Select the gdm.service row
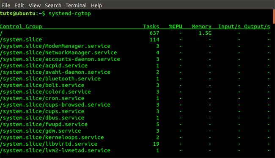 (135, 131)
